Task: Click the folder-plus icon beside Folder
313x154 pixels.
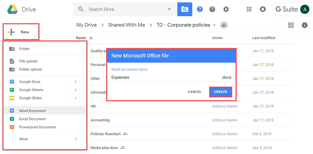Action: pyautogui.click(x=12, y=49)
